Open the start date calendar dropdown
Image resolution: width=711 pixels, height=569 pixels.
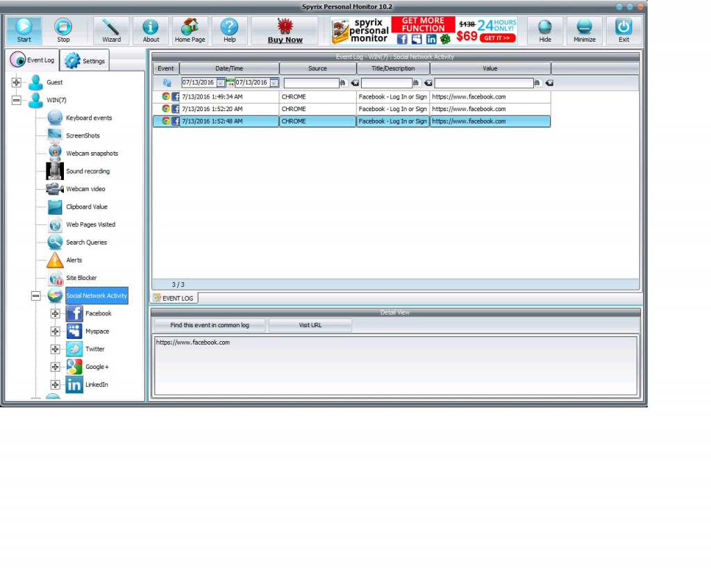pos(221,83)
